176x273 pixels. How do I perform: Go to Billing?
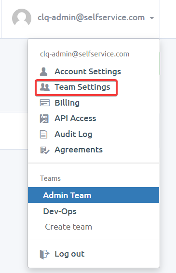[67, 103]
